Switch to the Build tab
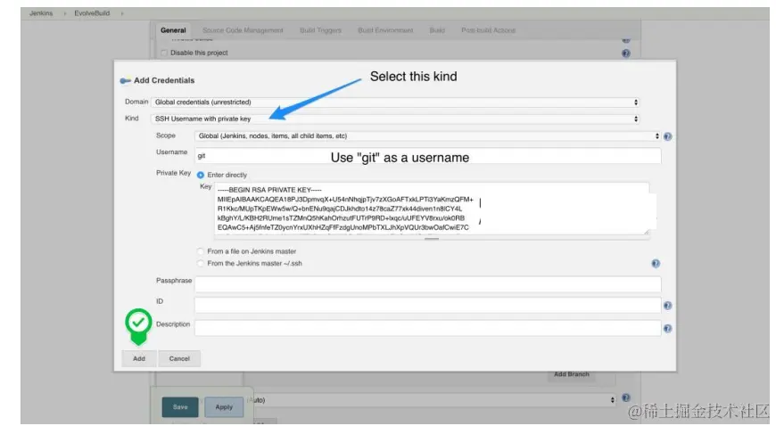The image size is (776, 426). pyautogui.click(x=437, y=30)
